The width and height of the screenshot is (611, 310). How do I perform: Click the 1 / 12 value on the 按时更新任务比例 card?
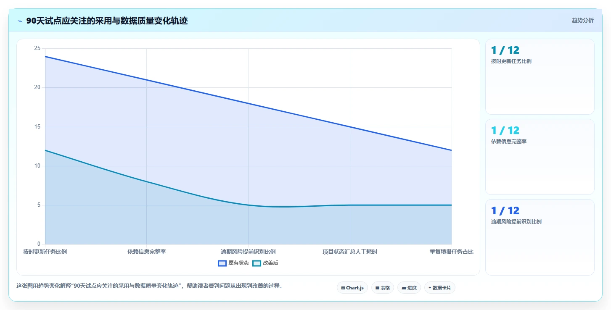point(505,50)
